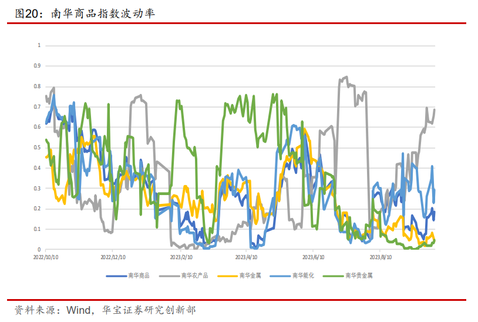
Task: Click the y-axis value 0.7
Action: pos(37,107)
